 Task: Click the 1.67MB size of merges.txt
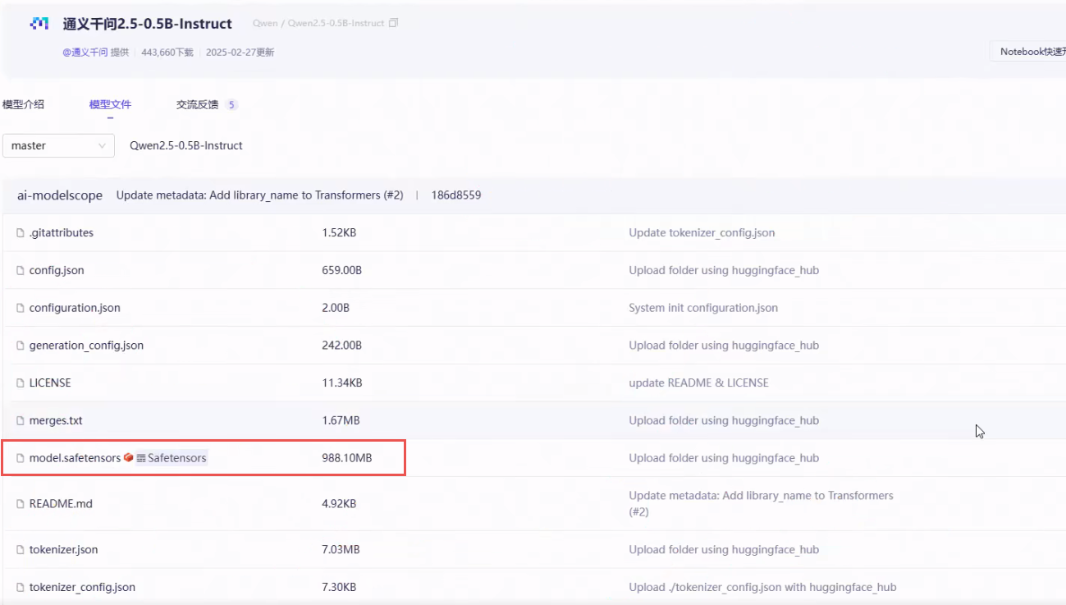(x=341, y=421)
